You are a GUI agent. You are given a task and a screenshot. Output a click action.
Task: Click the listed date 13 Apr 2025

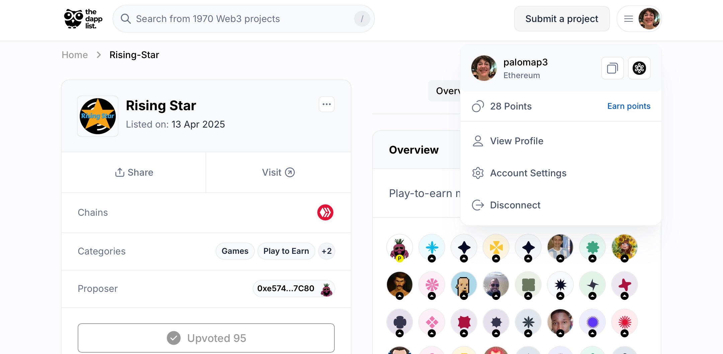click(198, 124)
